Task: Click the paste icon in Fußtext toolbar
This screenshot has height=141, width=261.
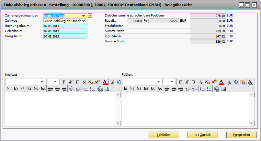Action: coord(243,82)
